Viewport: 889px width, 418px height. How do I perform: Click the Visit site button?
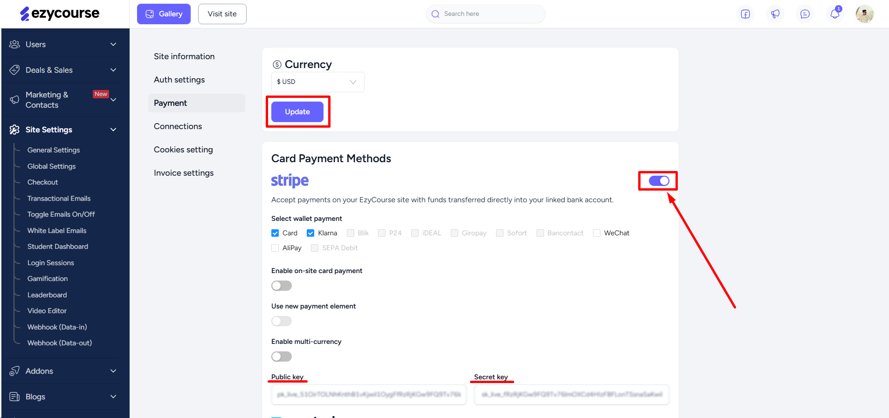(x=222, y=14)
